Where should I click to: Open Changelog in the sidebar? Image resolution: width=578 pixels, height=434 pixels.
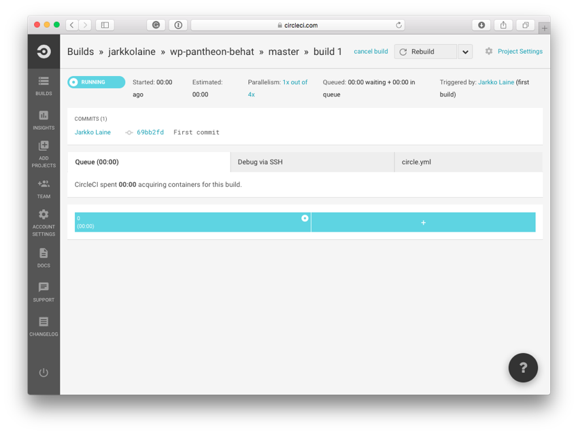(x=44, y=327)
